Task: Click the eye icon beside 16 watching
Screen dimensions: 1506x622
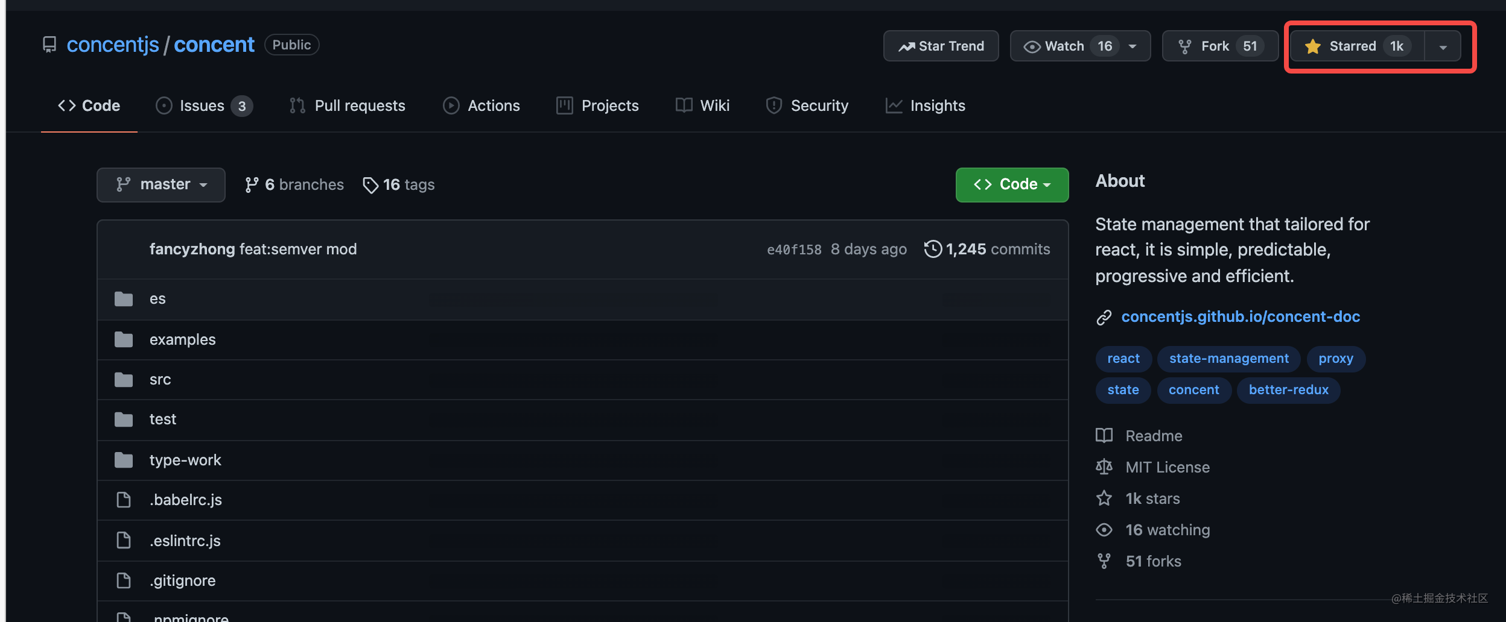Action: click(1104, 530)
